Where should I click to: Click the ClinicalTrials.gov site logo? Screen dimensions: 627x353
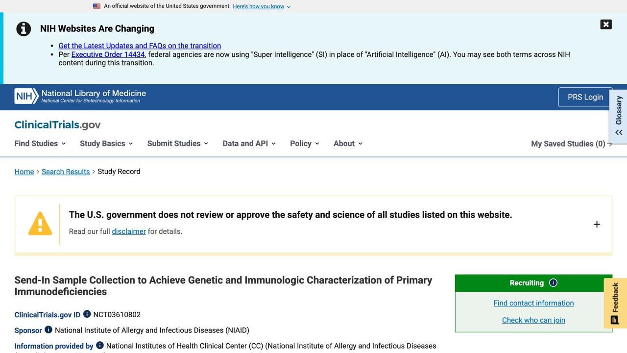(57, 125)
